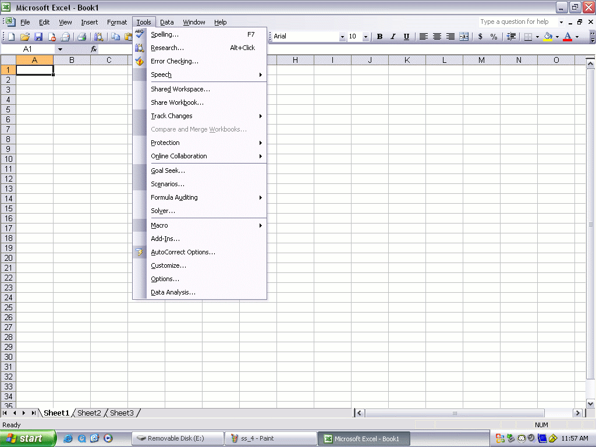Click the Merge and Center icon
Screen dimensions: 596x447
pos(464,37)
